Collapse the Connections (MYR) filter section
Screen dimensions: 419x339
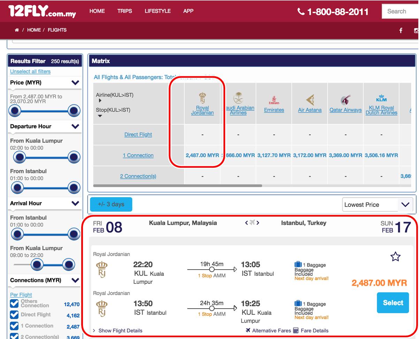coord(75,280)
